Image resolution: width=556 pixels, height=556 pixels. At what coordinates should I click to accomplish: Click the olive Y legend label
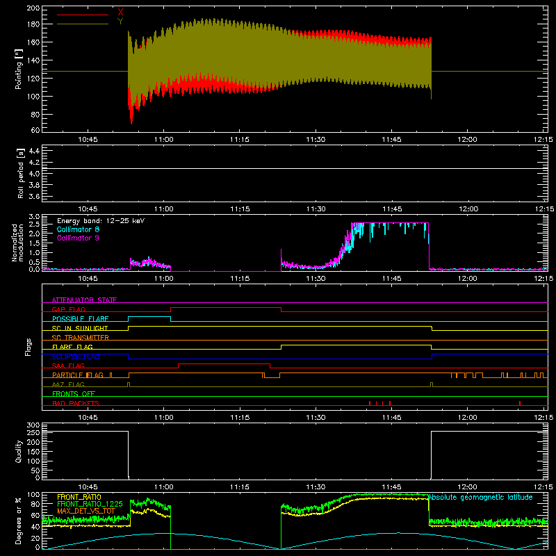(120, 22)
